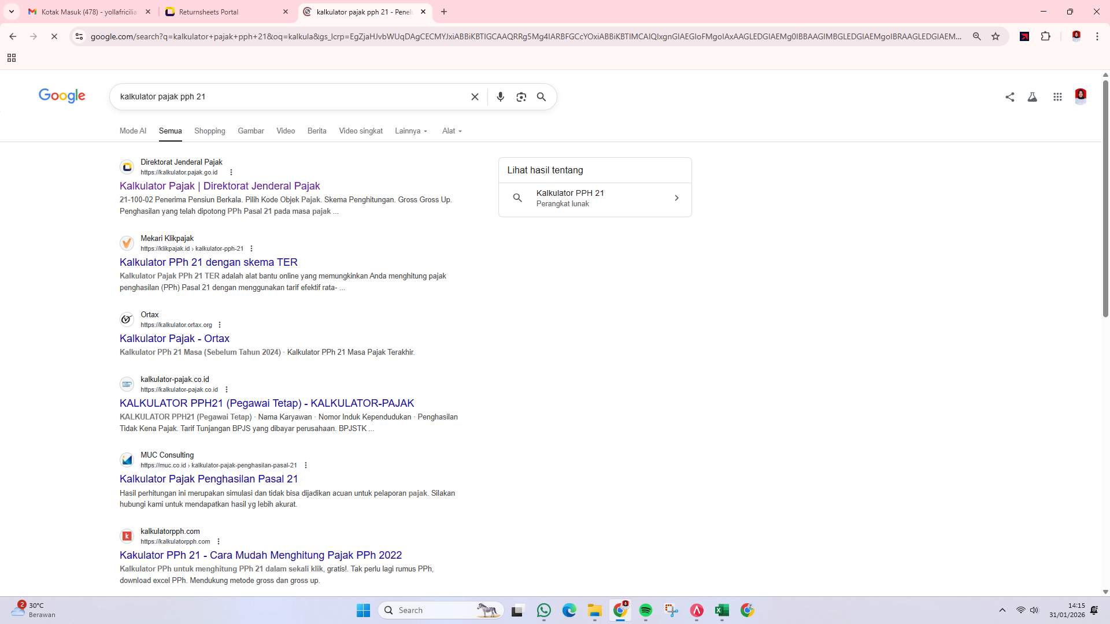
Task: Open WhatsApp from the taskbar
Action: (544, 610)
